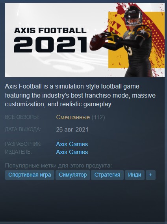Click the game description paragraph
The width and height of the screenshot is (167, 224).
[x=80, y=95]
